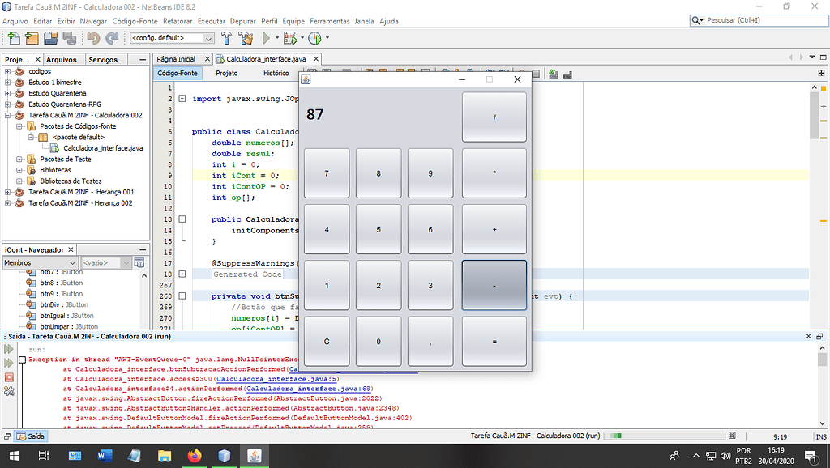Click the Profile Project toolbar icon
The image size is (830, 468).
(314, 38)
